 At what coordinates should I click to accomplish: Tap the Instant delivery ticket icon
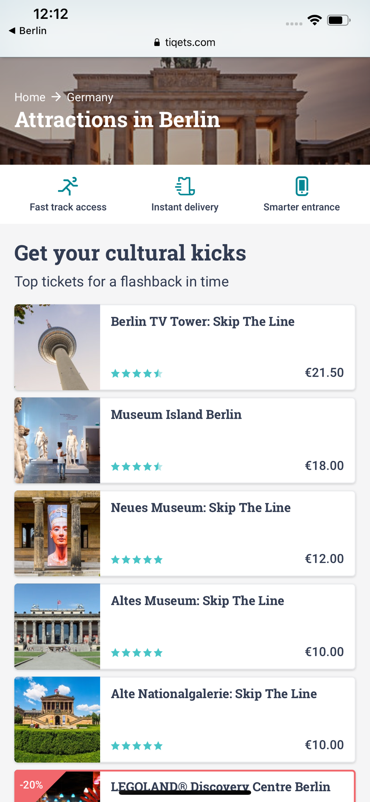pos(185,186)
